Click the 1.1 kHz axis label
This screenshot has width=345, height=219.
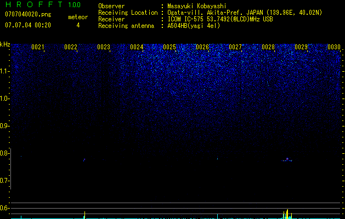(x=4, y=71)
